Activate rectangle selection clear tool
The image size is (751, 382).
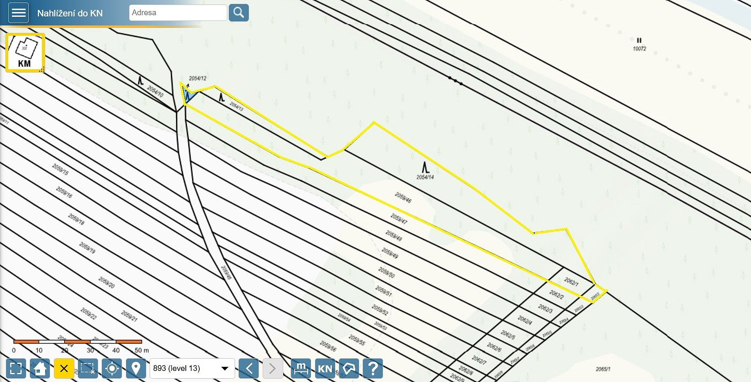coord(88,368)
